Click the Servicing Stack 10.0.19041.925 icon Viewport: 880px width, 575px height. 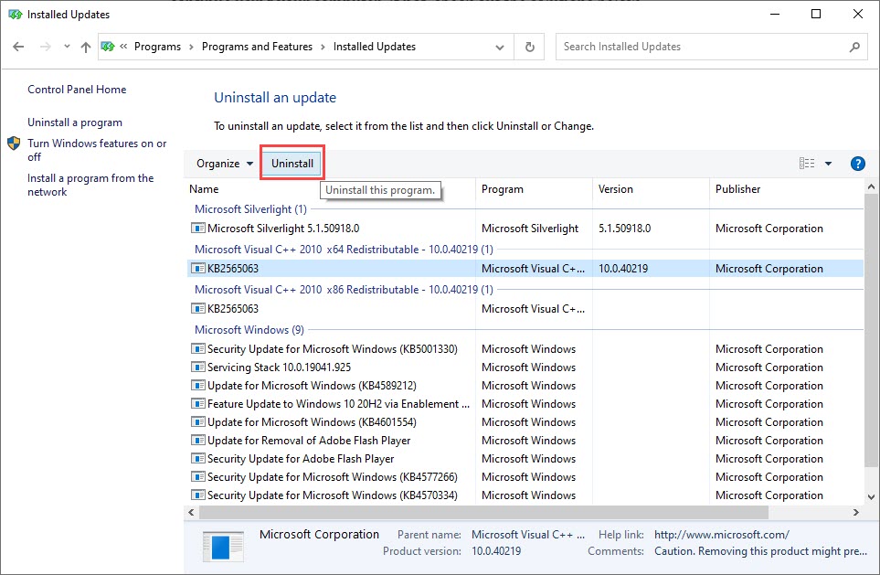198,367
